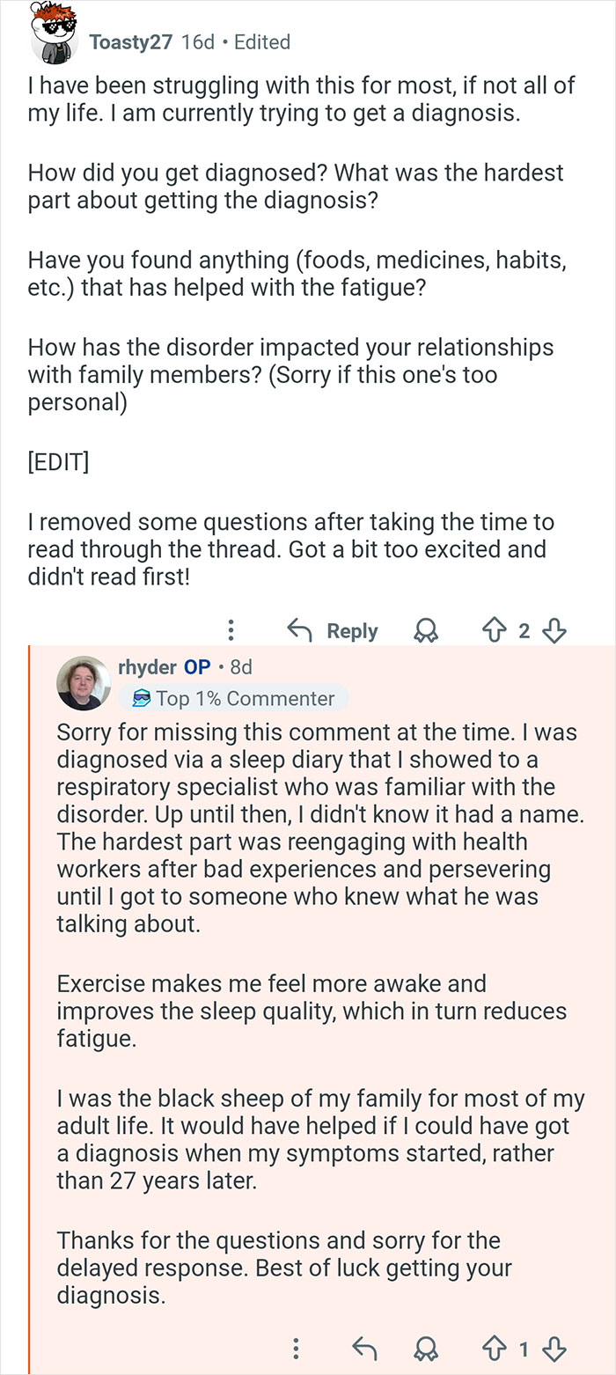Open the Top 1% Commenter badge
Viewport: 616px width, 1375px height.
pos(234,698)
